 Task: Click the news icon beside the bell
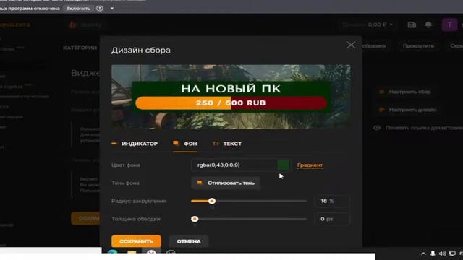tap(412, 25)
